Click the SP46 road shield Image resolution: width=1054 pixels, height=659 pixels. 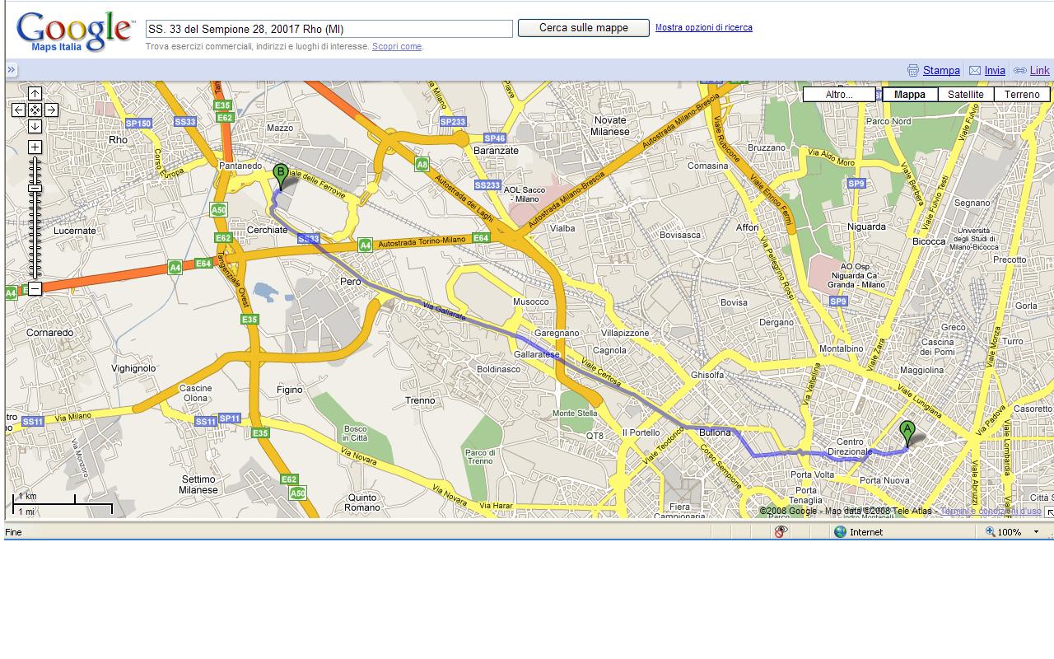coord(494,138)
